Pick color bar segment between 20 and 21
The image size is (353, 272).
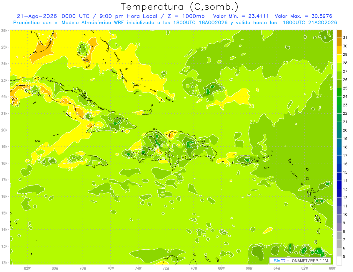coord(339,126)
